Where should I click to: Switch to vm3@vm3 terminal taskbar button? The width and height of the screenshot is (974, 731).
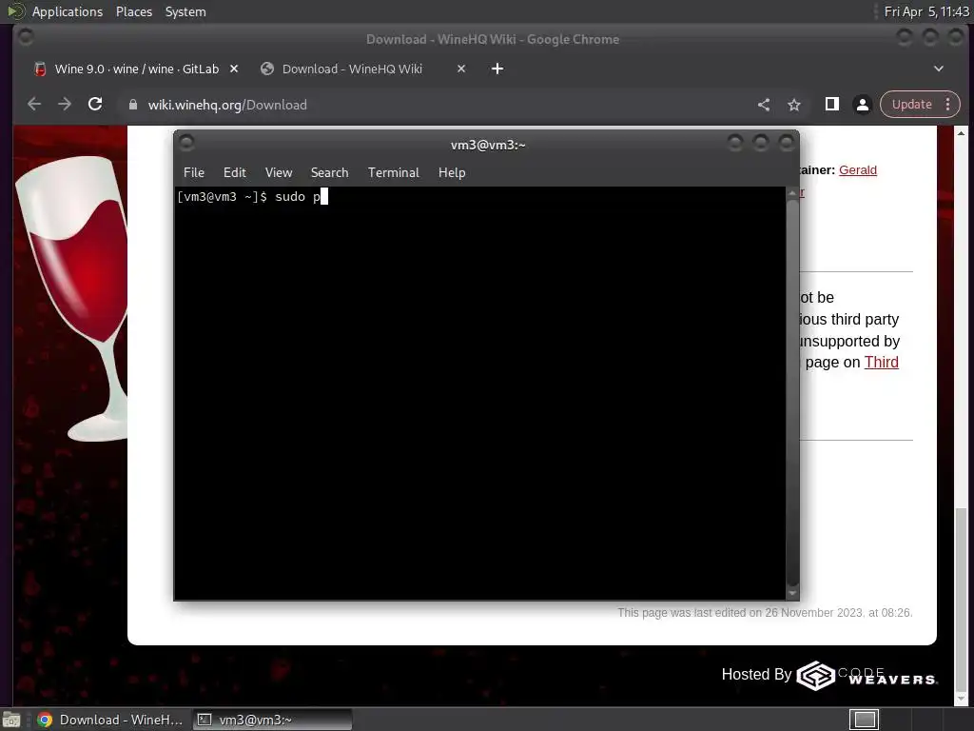point(272,720)
